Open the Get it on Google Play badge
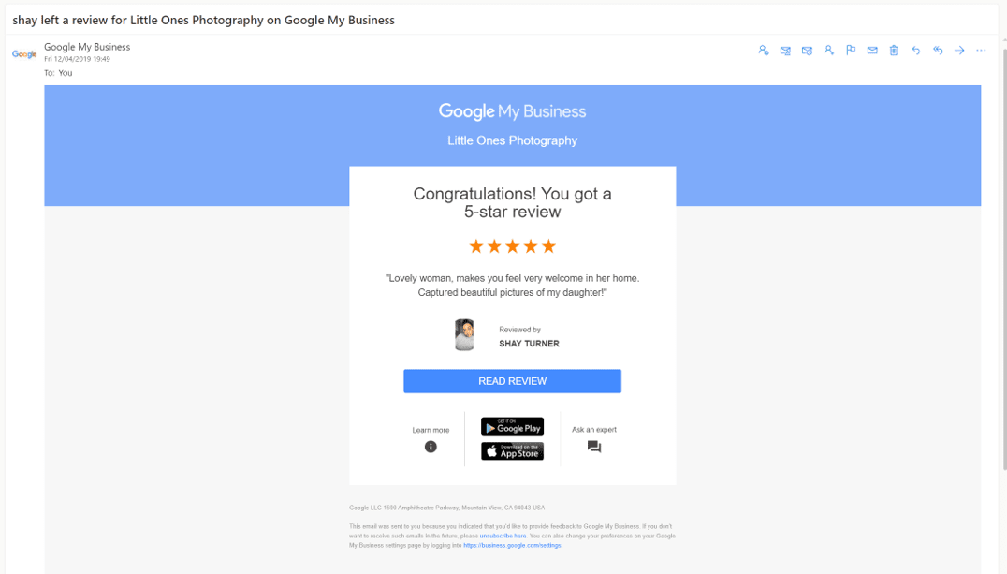 point(512,427)
